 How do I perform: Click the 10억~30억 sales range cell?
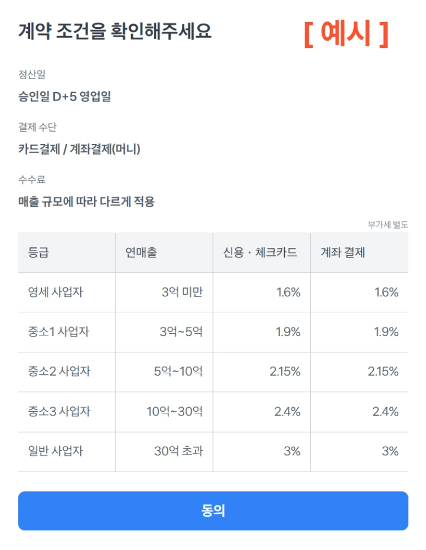[175, 412]
